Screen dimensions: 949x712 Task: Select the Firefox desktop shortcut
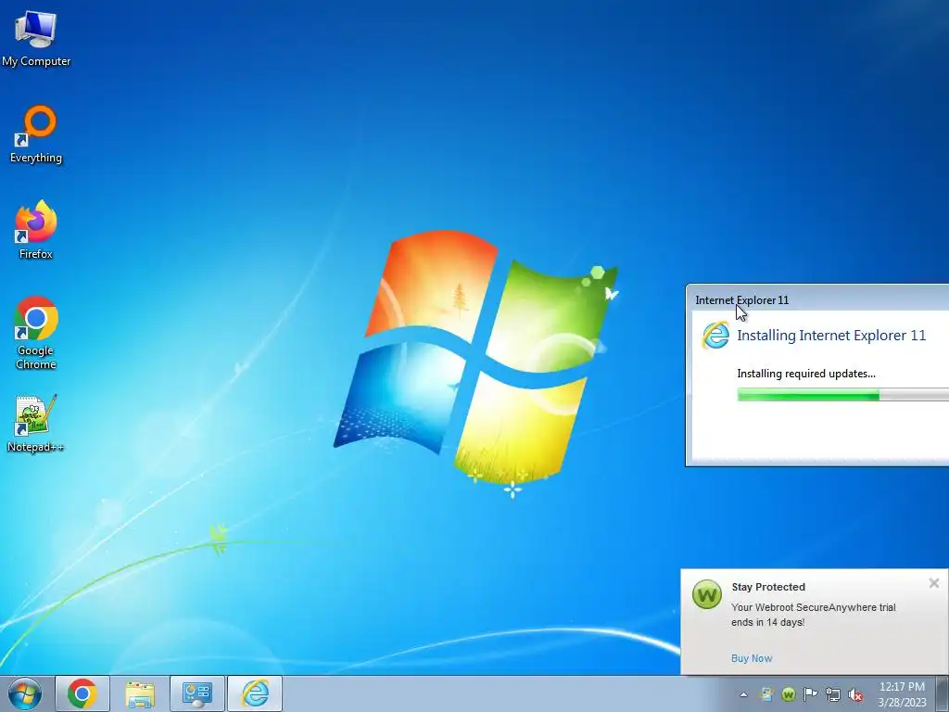[x=36, y=230]
